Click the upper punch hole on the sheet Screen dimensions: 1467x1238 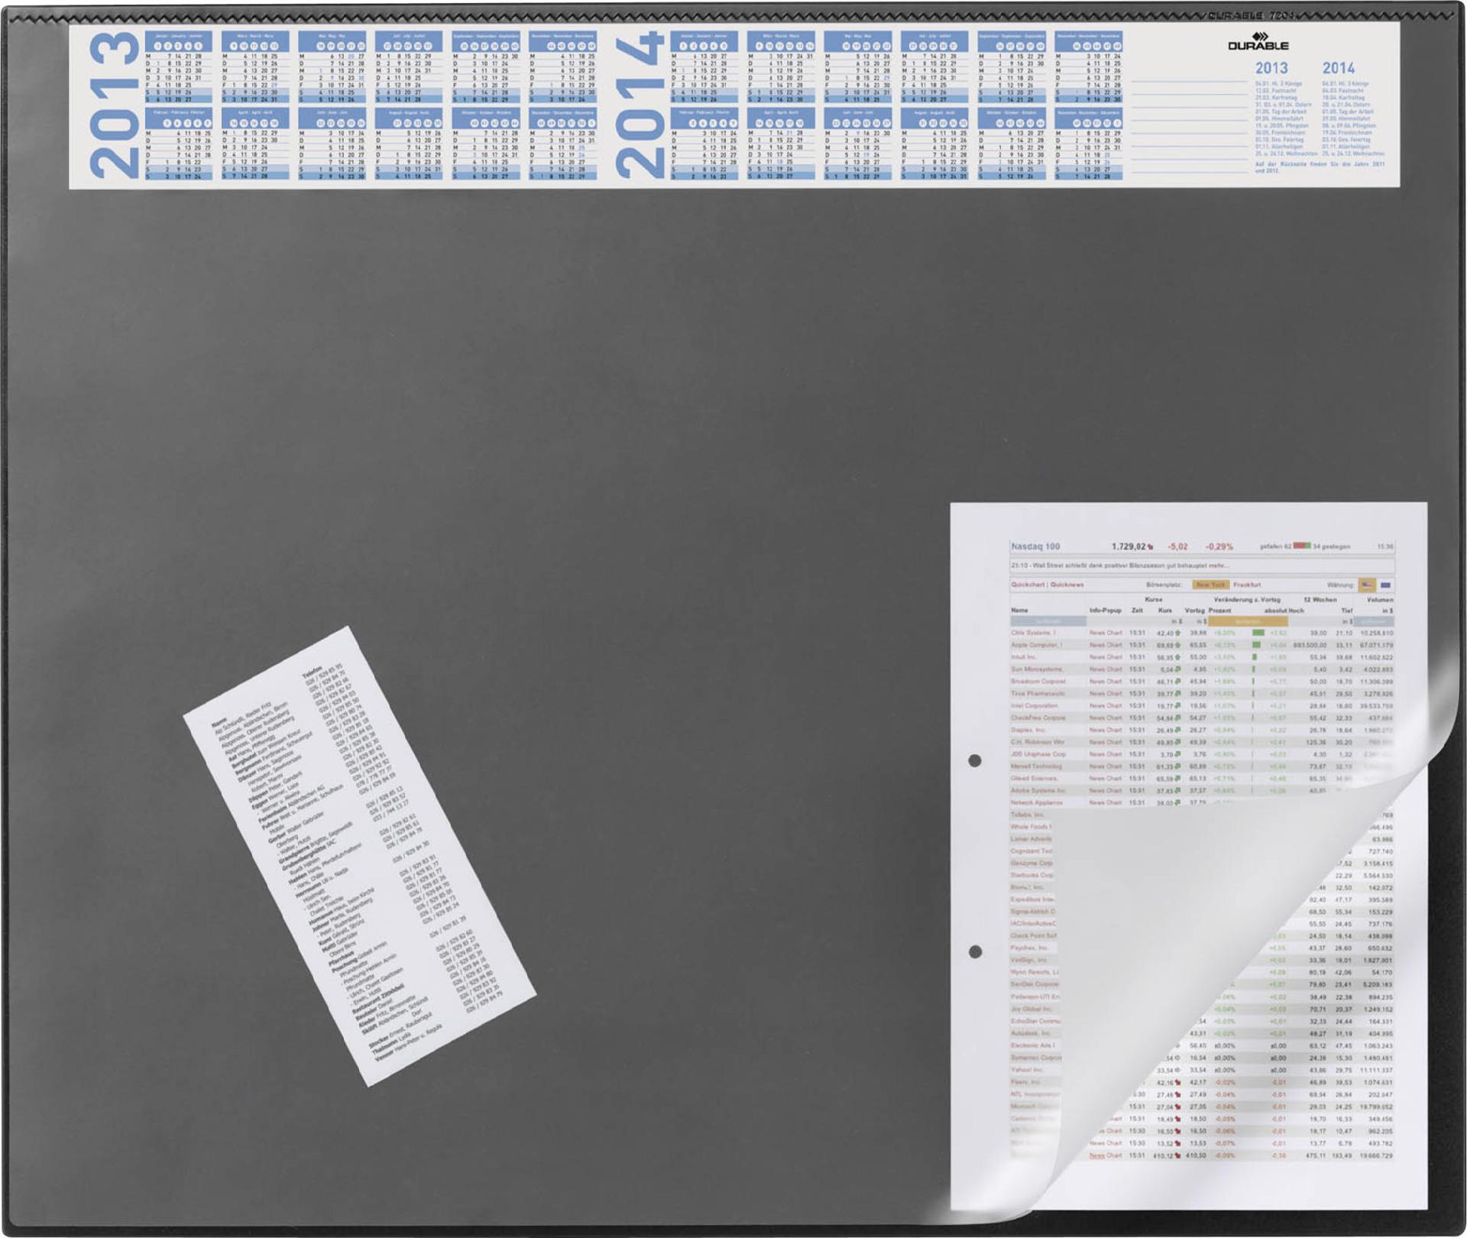click(975, 760)
